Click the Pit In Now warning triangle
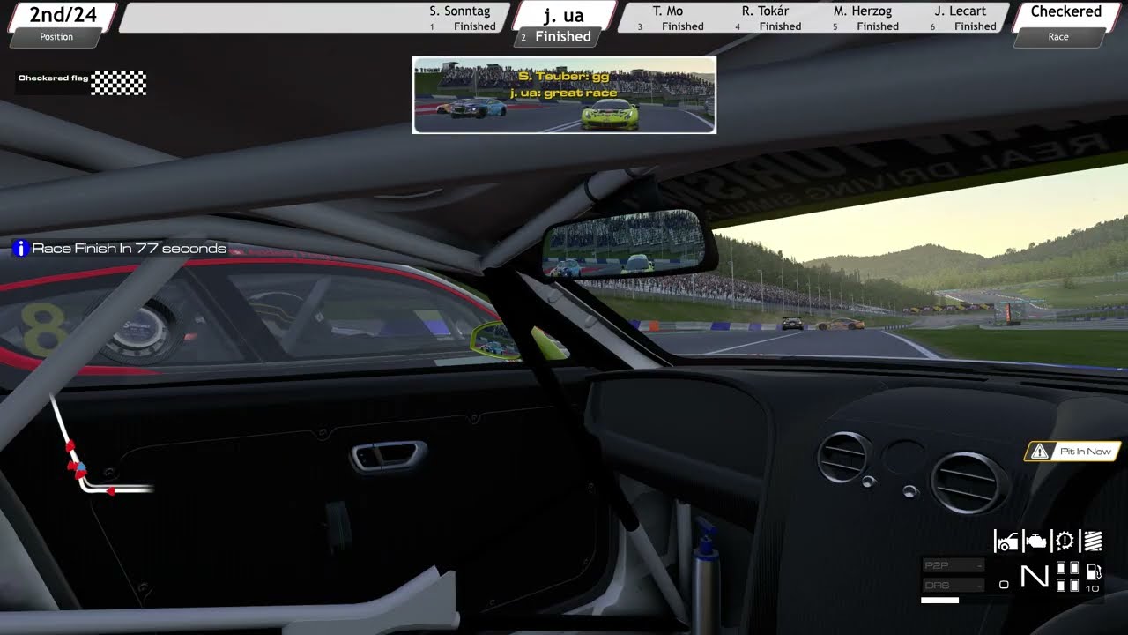This screenshot has height=635, width=1128. click(x=1040, y=452)
